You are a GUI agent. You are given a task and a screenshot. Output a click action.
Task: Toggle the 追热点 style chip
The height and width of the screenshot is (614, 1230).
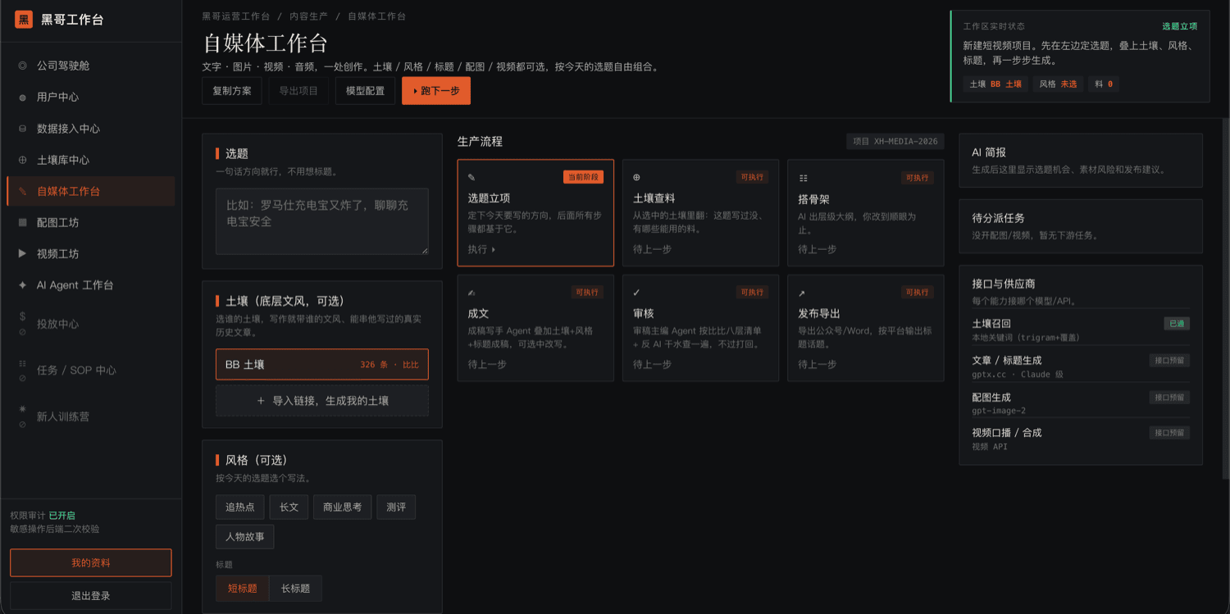click(240, 507)
